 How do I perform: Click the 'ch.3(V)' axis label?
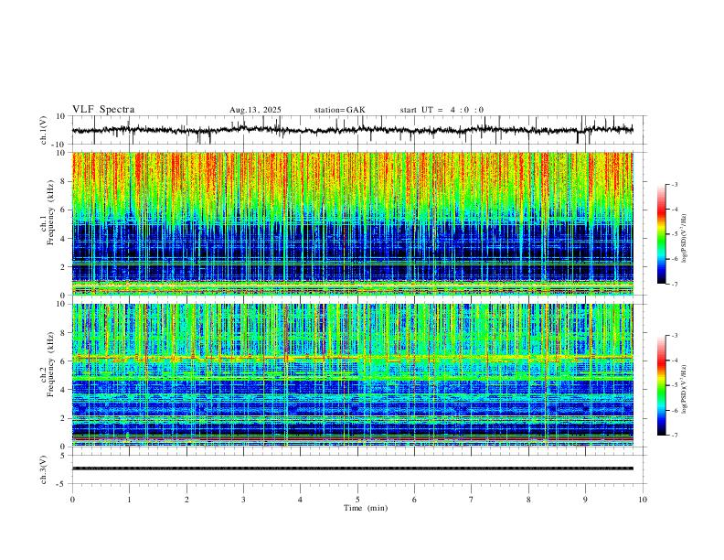point(44,469)
